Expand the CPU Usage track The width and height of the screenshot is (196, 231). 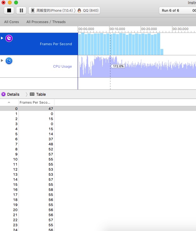pyautogui.click(x=2, y=61)
